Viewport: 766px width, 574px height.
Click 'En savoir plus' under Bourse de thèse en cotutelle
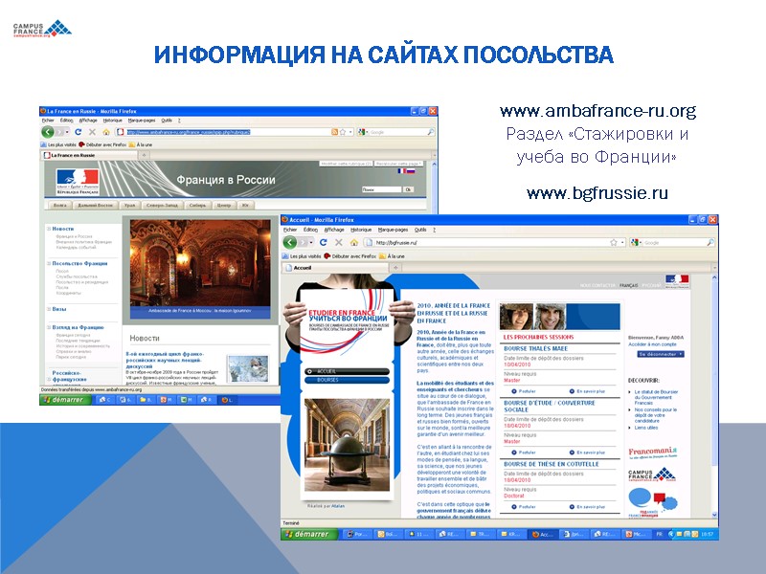587,507
